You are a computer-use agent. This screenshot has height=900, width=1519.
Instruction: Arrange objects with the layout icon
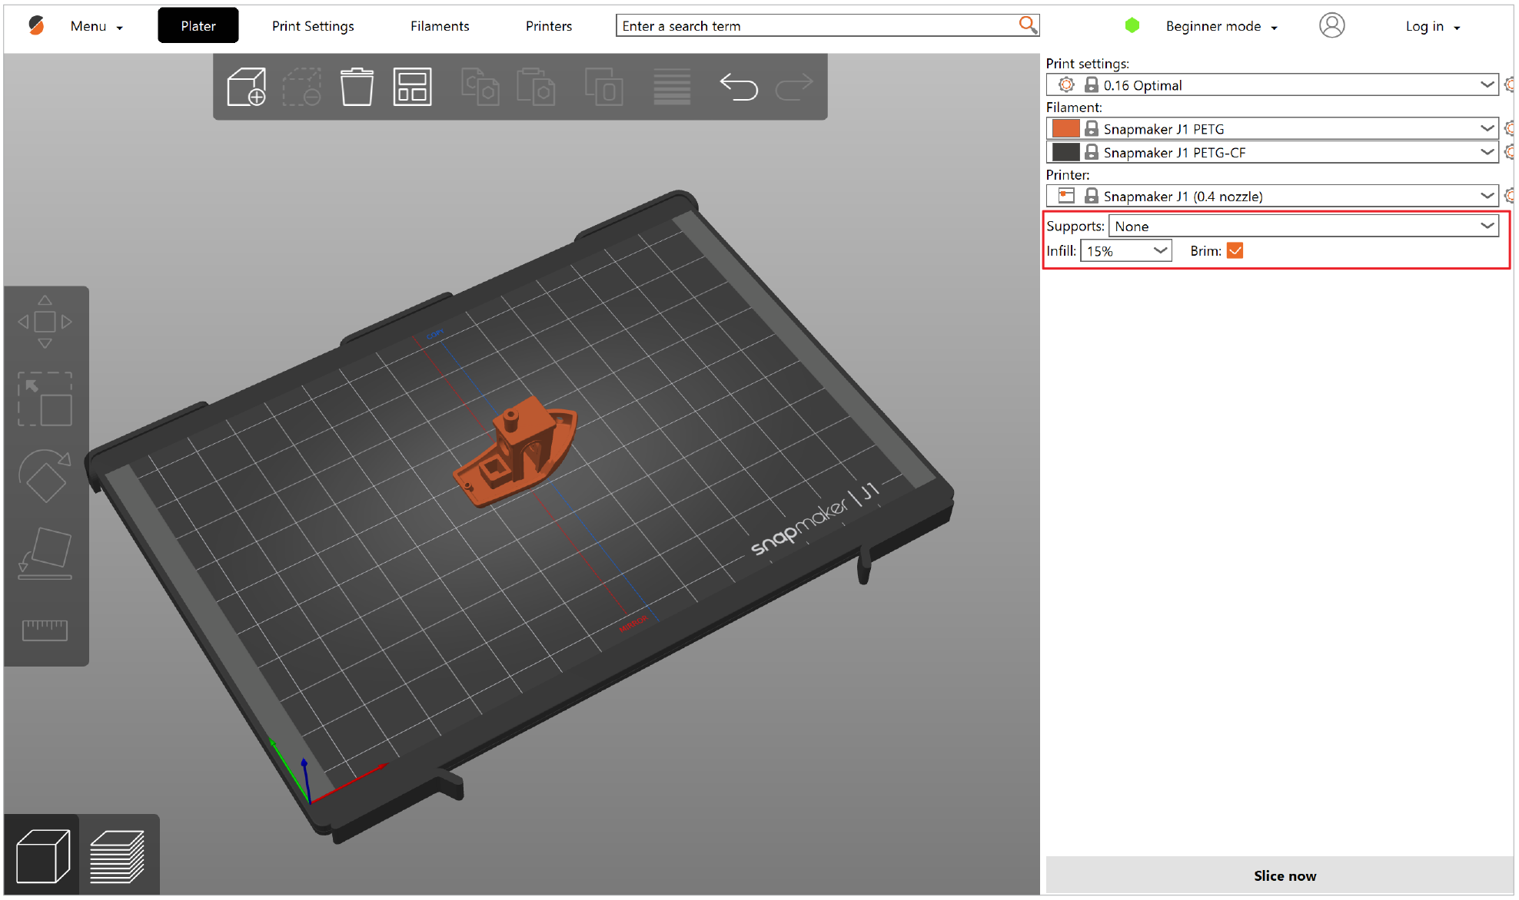[412, 87]
